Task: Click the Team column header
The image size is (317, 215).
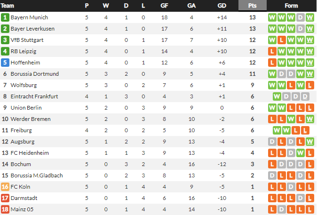Action: click(8, 6)
